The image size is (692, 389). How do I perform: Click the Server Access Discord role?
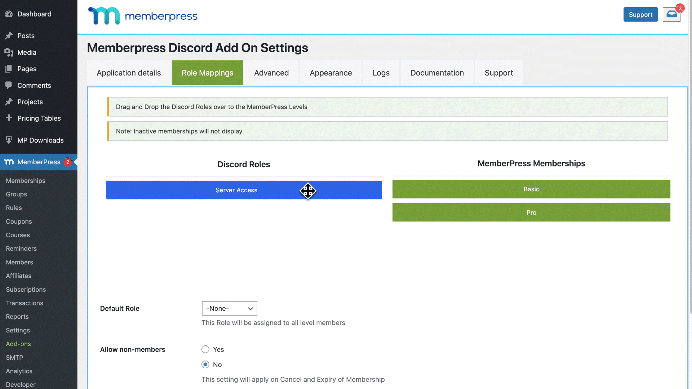(x=244, y=190)
